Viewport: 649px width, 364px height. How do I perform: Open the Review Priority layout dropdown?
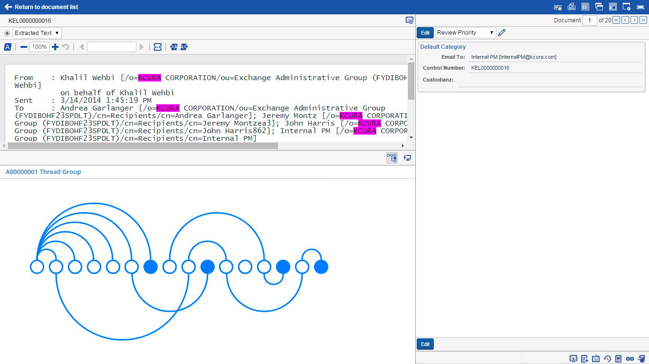[466, 33]
